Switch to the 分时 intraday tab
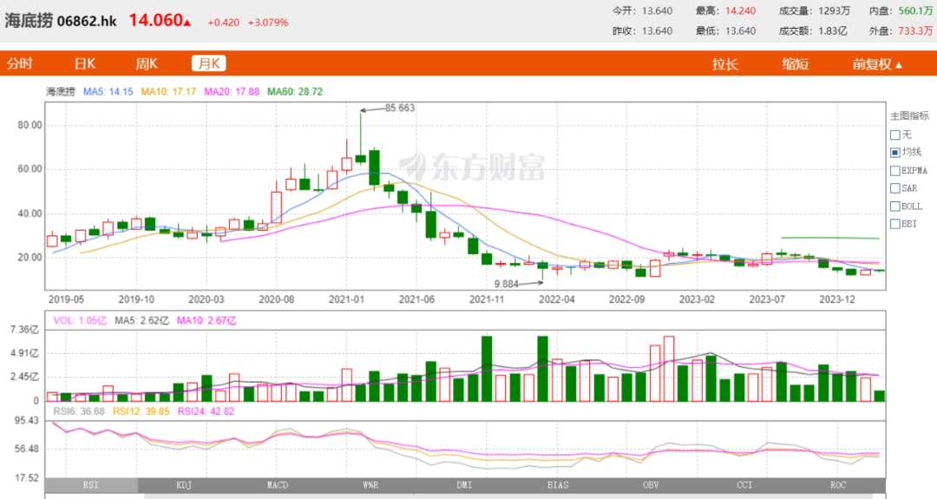The width and height of the screenshot is (937, 499). (x=20, y=63)
